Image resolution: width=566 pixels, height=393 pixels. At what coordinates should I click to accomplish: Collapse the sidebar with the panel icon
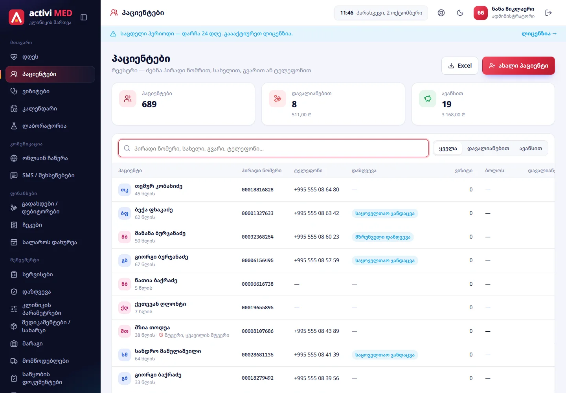point(84,17)
